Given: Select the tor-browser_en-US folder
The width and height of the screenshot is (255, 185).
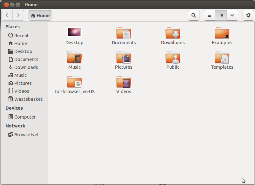Looking at the screenshot, I should tap(74, 82).
